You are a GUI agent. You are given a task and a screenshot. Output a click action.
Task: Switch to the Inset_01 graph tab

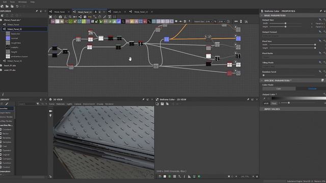pos(117,12)
